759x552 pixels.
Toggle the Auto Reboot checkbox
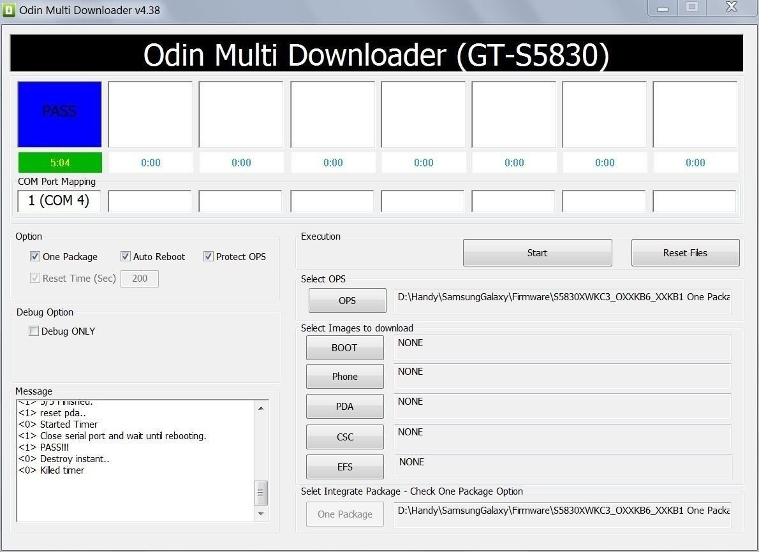coord(126,256)
